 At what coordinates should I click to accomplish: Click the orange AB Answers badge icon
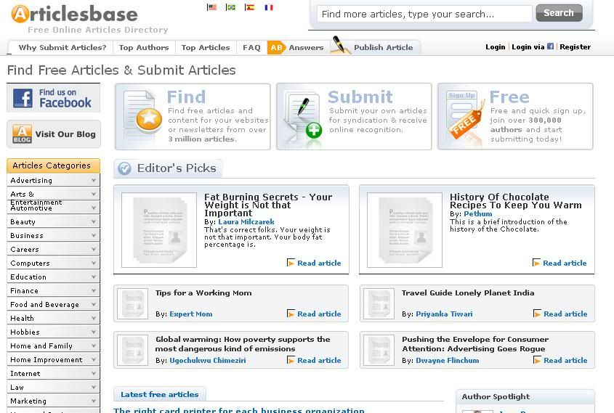276,47
